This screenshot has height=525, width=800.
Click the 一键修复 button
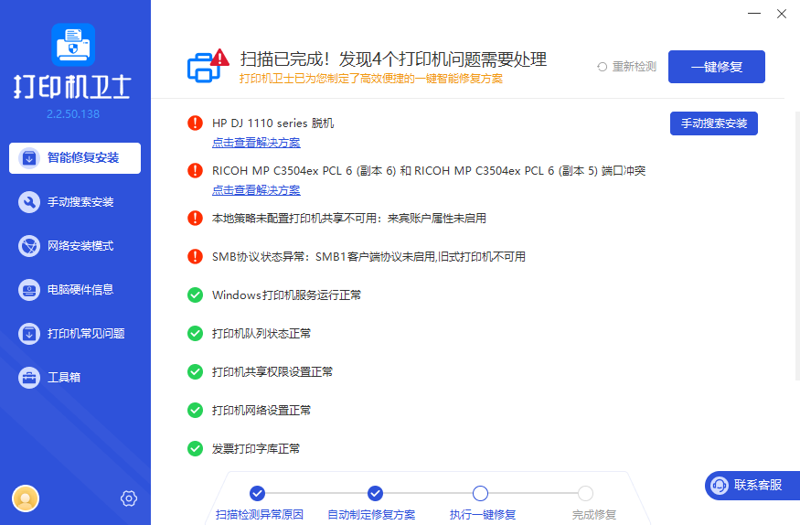click(716, 67)
